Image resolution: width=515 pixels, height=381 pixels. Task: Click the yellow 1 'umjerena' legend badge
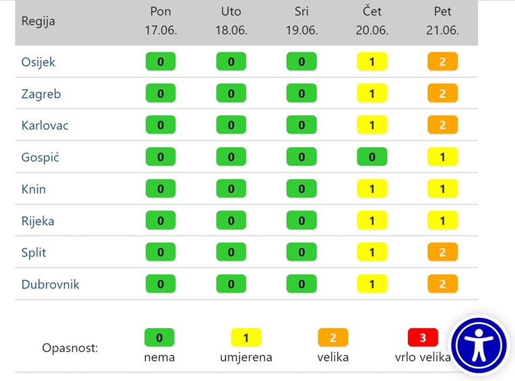tap(246, 337)
